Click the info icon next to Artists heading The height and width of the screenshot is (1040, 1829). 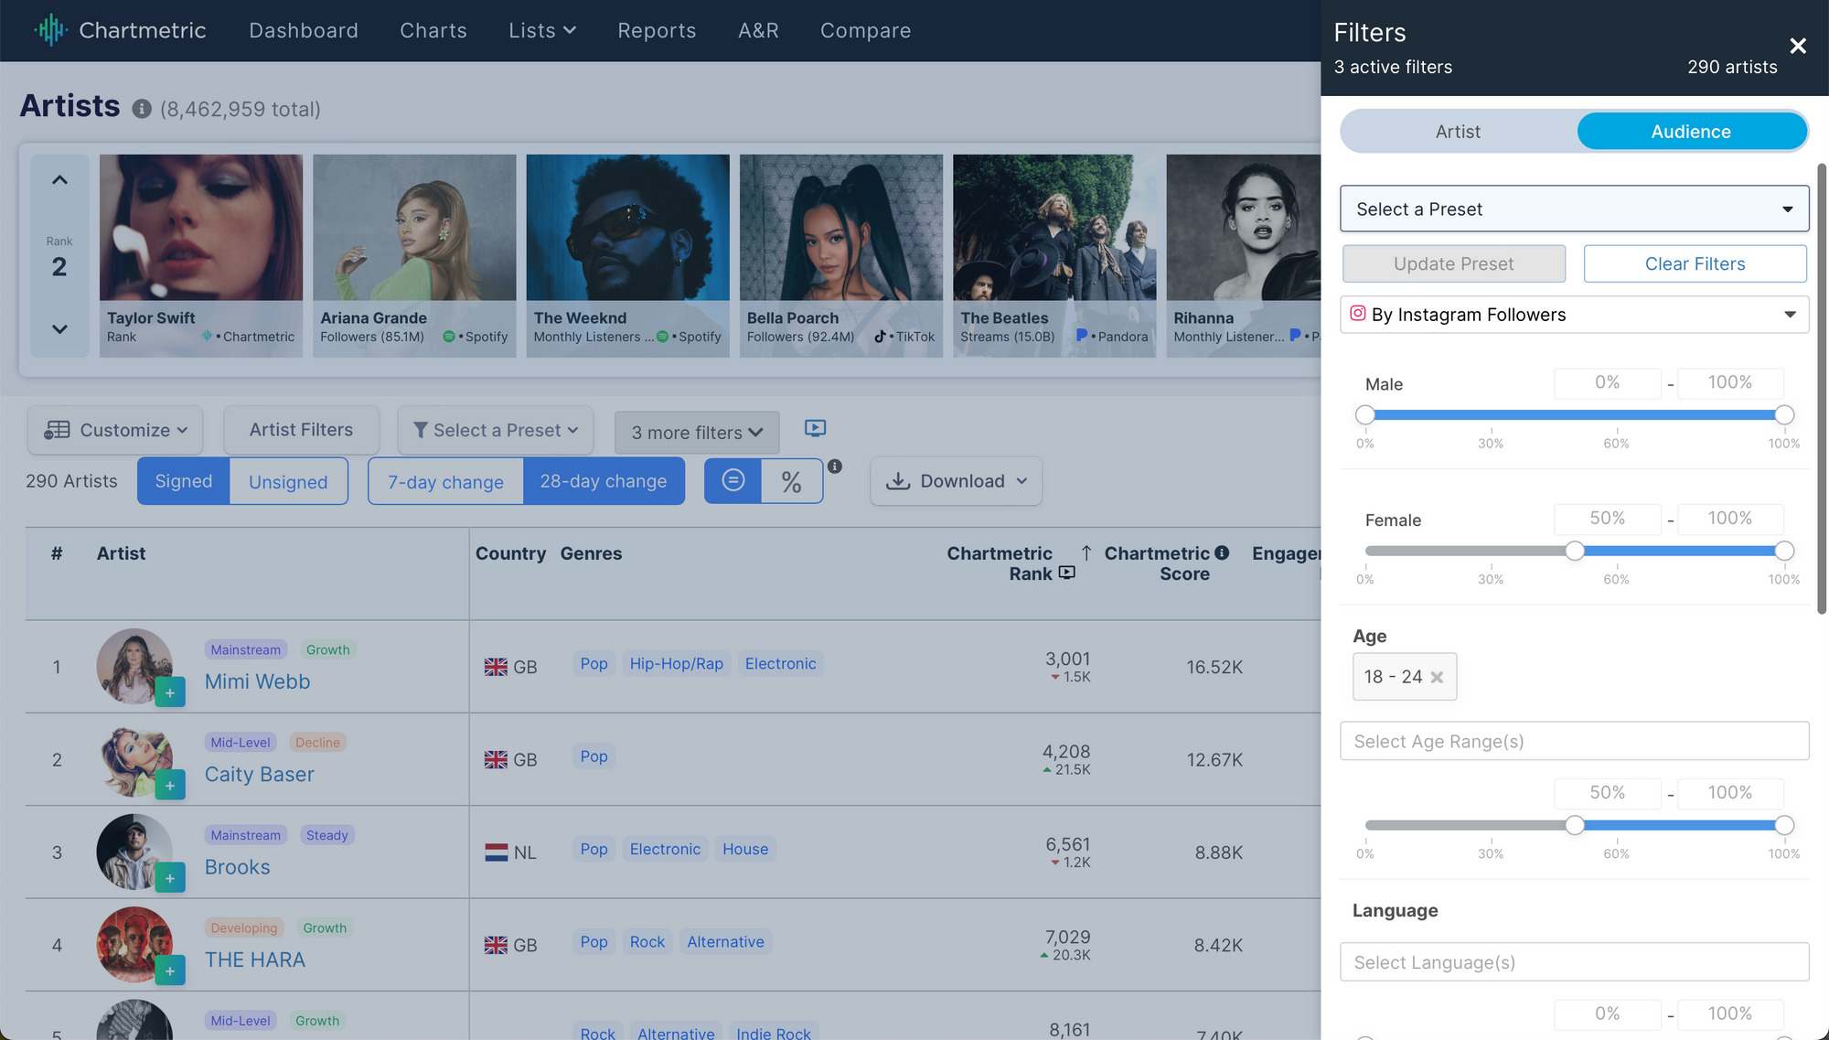click(x=141, y=109)
